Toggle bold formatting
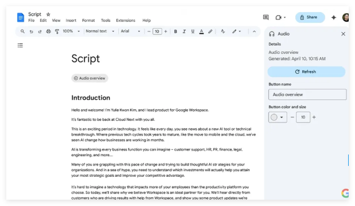The image size is (355, 206). [175, 31]
